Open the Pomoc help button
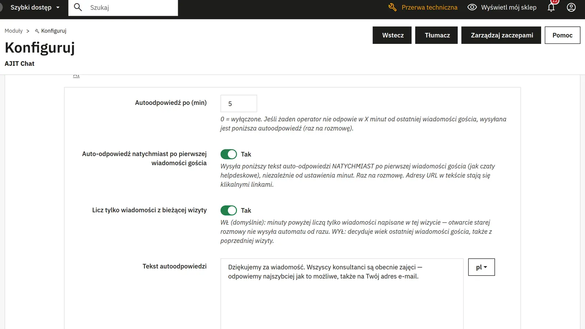 tap(562, 35)
